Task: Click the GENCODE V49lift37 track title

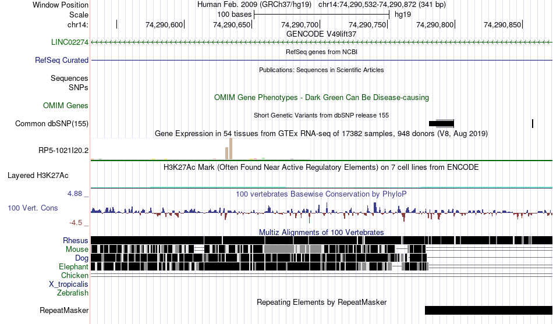Action: (x=321, y=34)
